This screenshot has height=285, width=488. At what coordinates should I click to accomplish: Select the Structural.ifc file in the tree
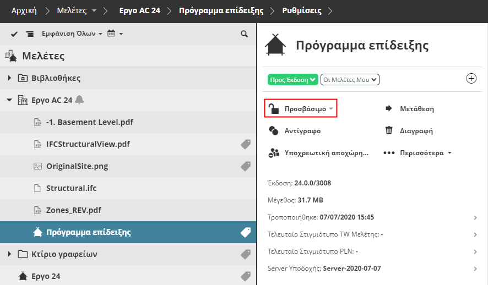[x=71, y=188]
